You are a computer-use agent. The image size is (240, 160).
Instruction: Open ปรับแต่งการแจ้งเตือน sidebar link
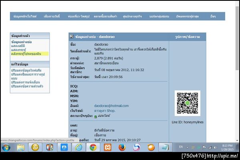coord(26,82)
